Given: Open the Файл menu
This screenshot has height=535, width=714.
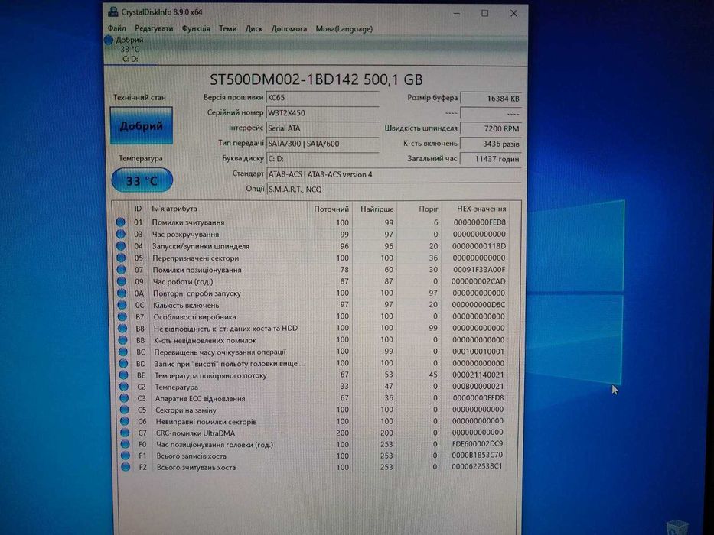Looking at the screenshot, I should tap(117, 28).
